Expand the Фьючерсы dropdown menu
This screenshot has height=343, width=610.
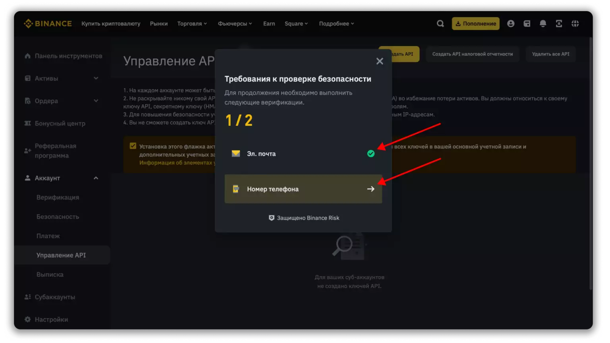(x=235, y=24)
